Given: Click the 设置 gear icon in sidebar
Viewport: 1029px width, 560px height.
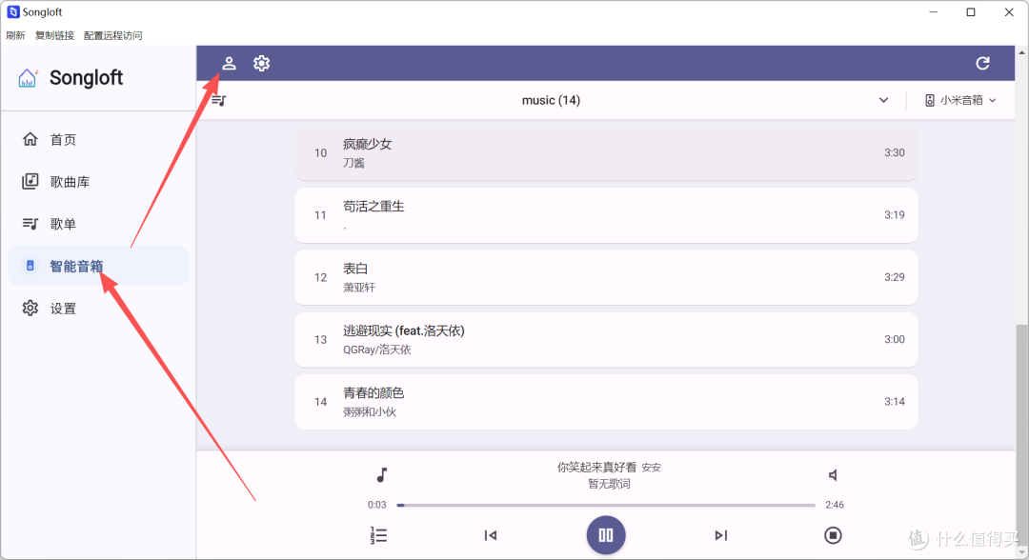Looking at the screenshot, I should 30,309.
